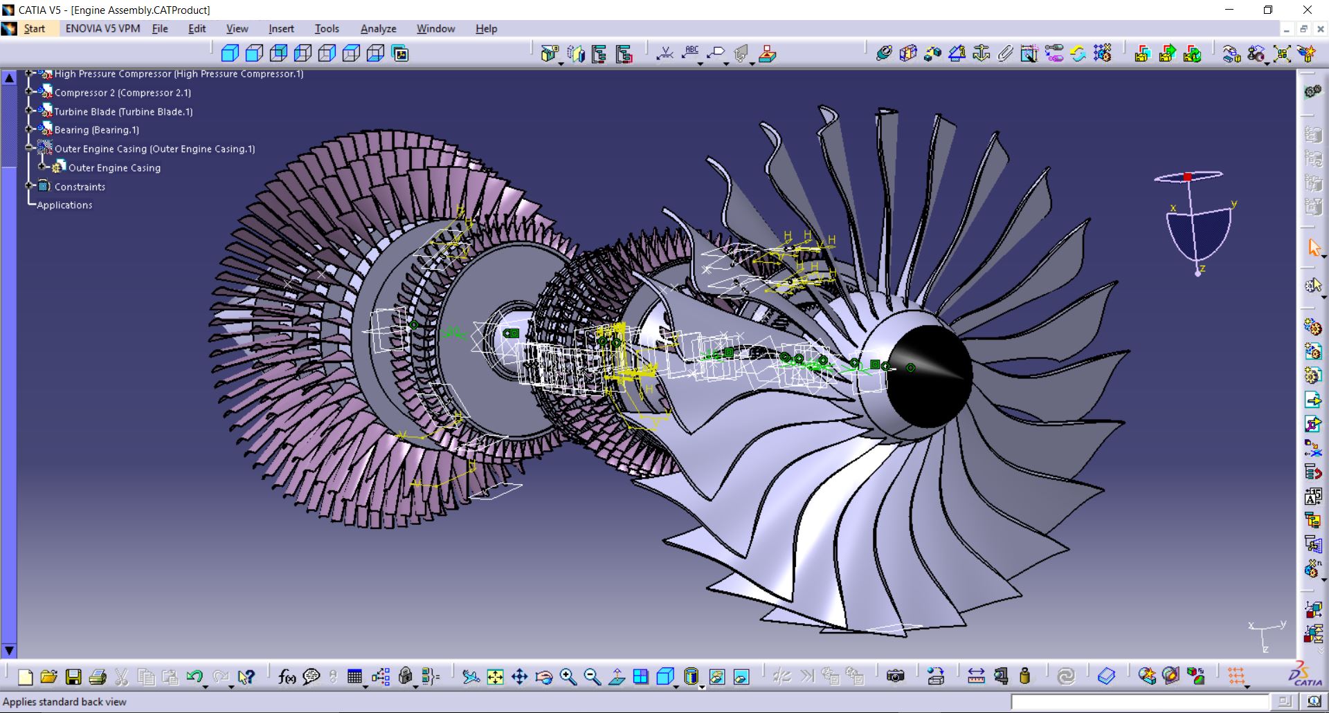Select the Fly Mode airplane icon

pos(471,677)
